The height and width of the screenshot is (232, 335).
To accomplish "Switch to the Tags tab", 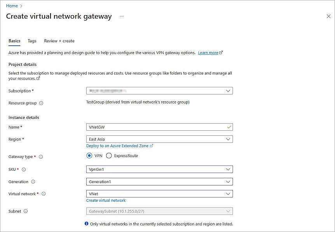I will [32, 41].
